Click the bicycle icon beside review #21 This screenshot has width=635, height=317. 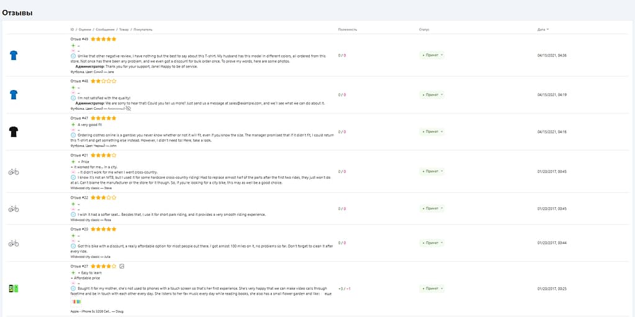coord(14,171)
